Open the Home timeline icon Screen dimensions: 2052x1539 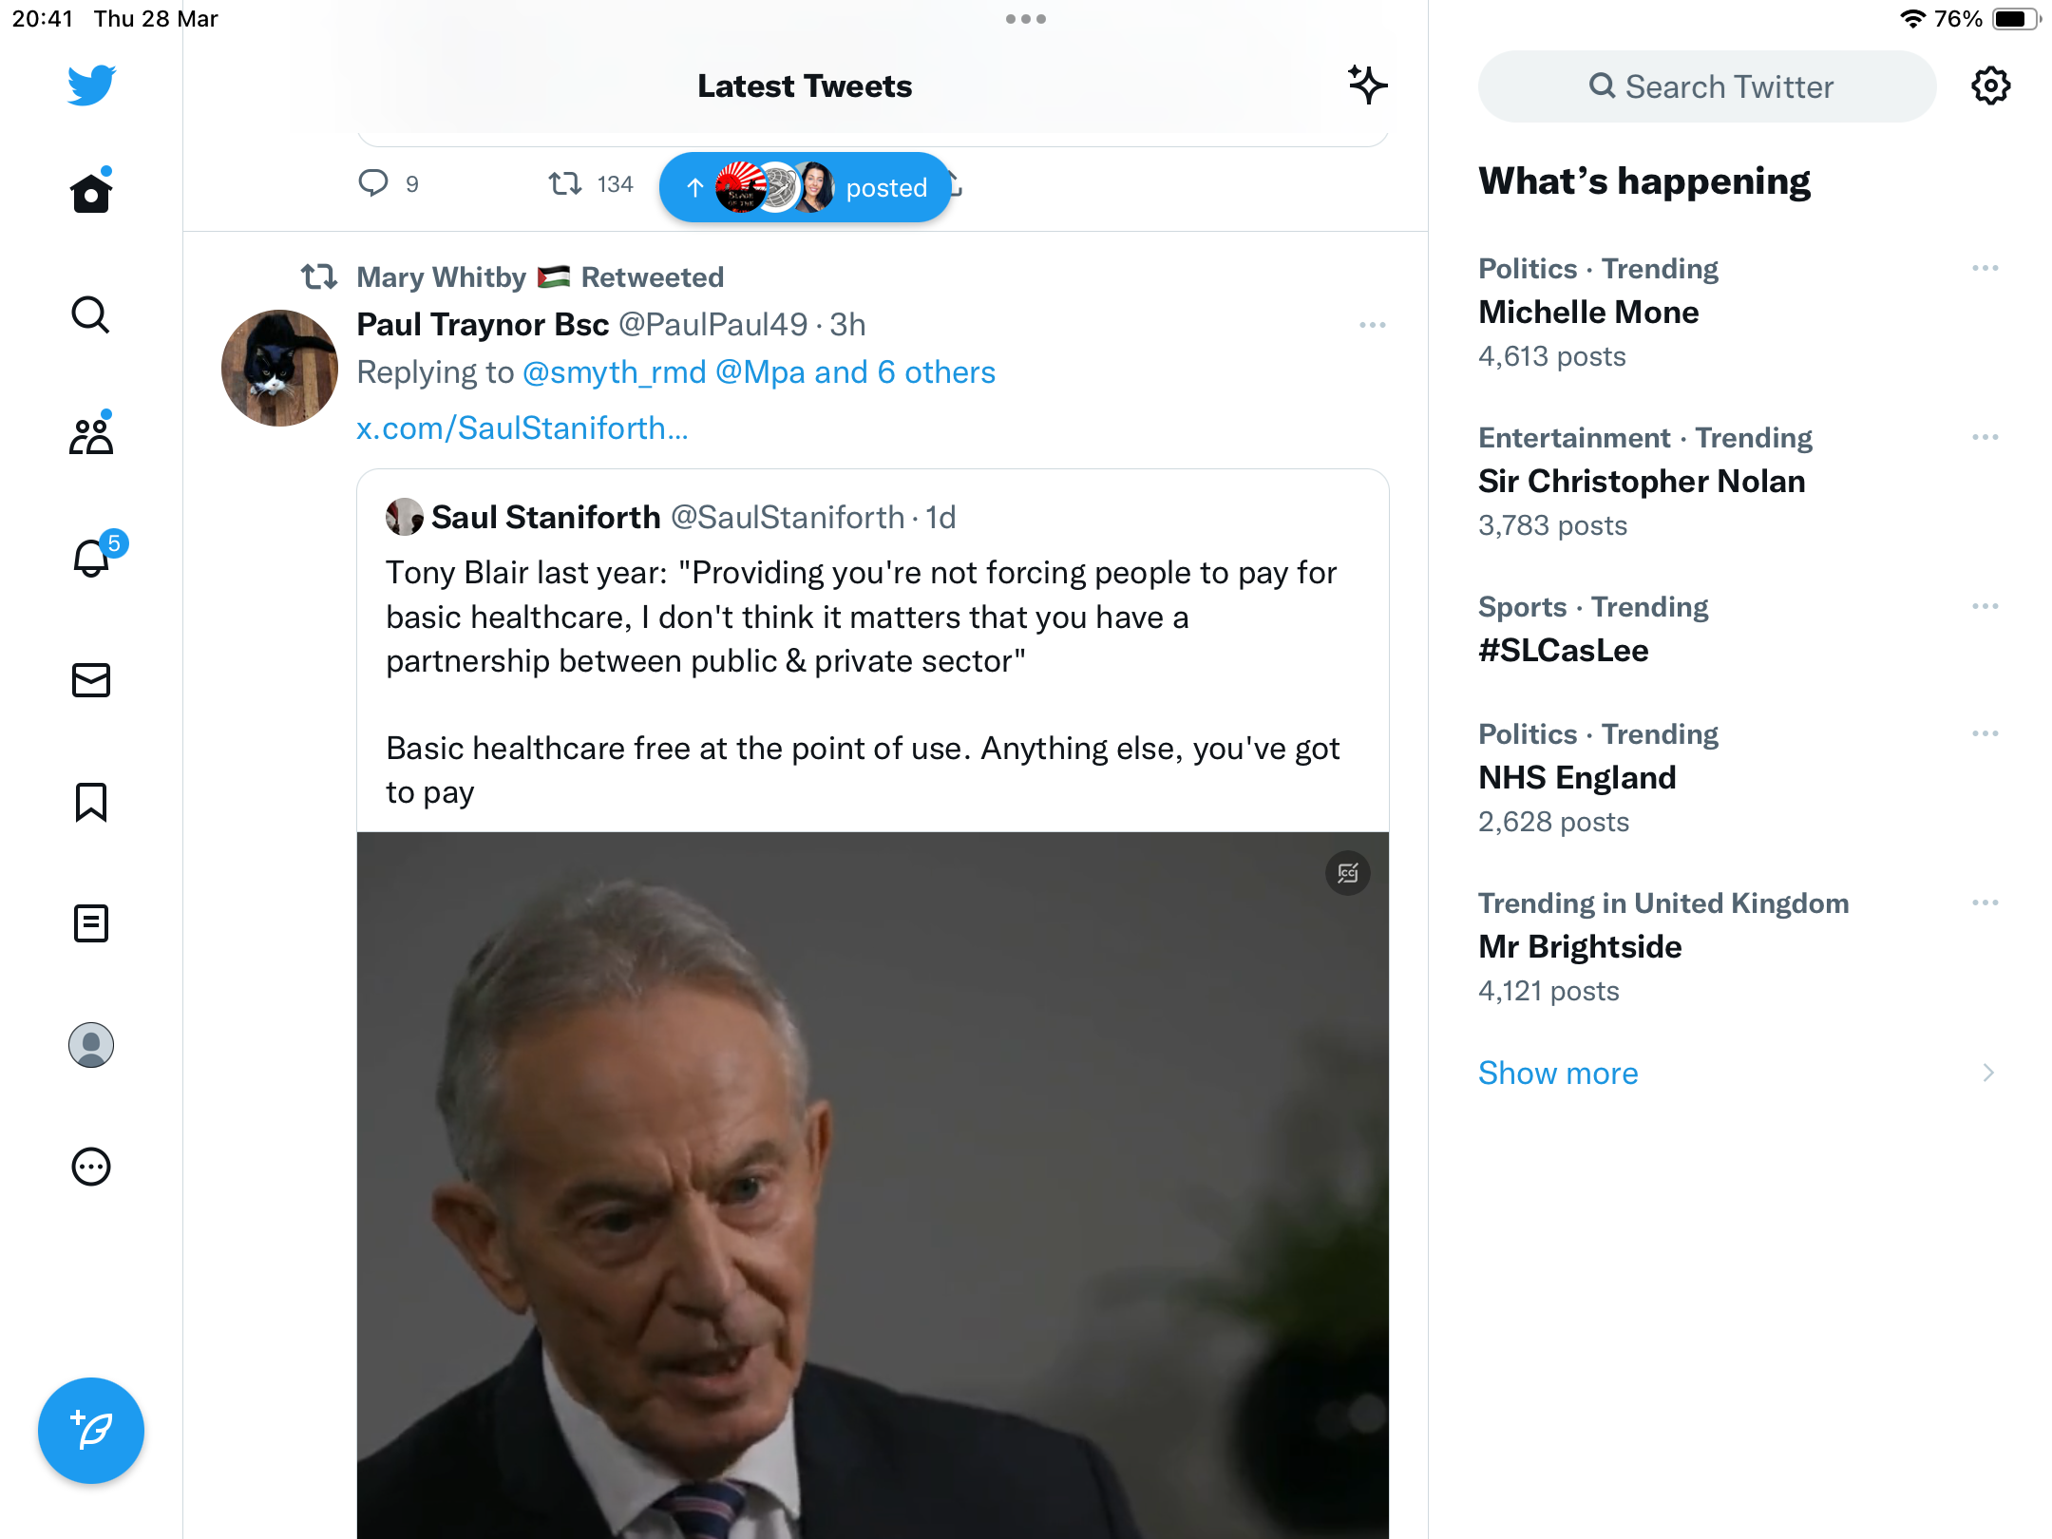click(91, 193)
